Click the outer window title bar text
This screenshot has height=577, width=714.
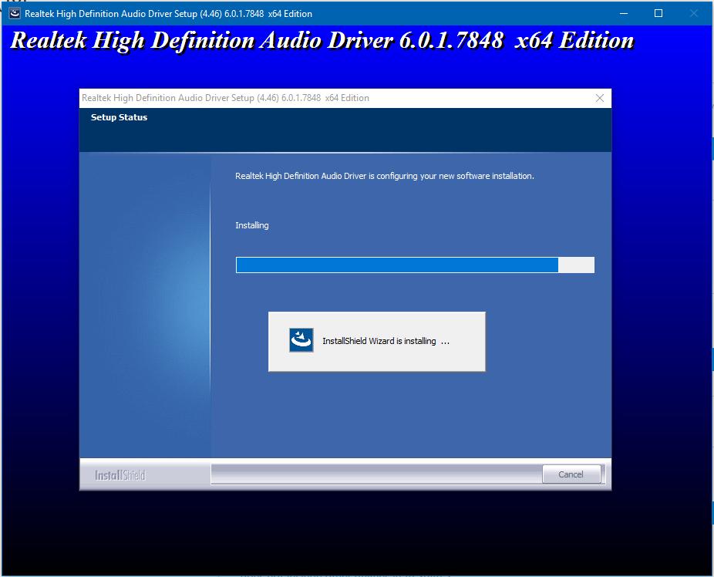pyautogui.click(x=168, y=14)
